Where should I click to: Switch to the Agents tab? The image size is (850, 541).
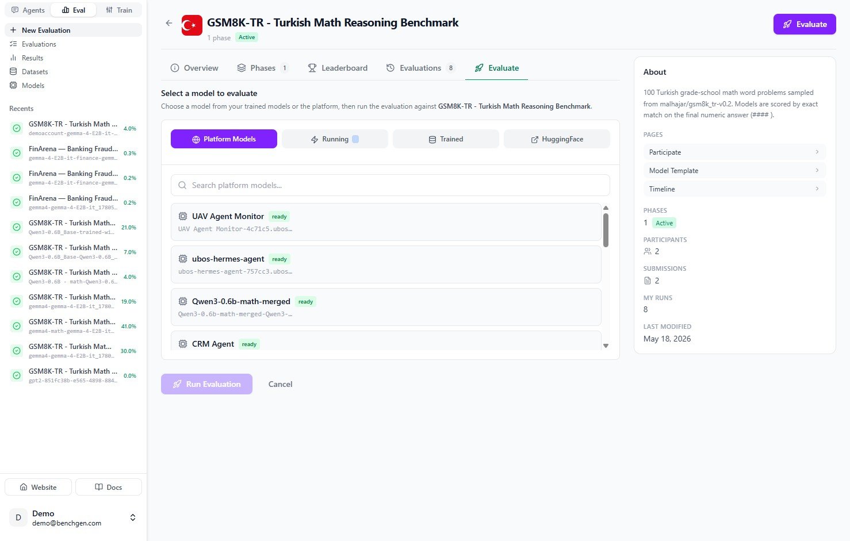[28, 10]
